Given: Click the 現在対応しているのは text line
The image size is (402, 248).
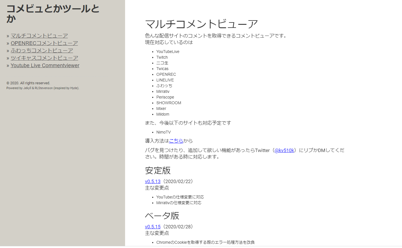Looking at the screenshot, I should [x=169, y=42].
